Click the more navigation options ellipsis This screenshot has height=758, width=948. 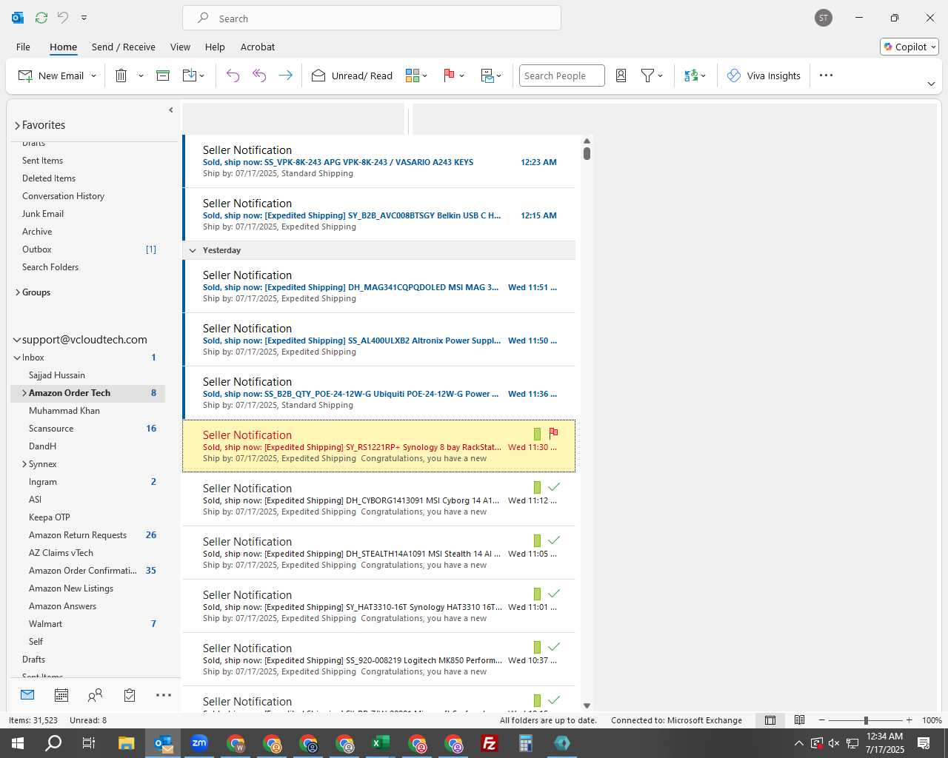click(x=164, y=695)
